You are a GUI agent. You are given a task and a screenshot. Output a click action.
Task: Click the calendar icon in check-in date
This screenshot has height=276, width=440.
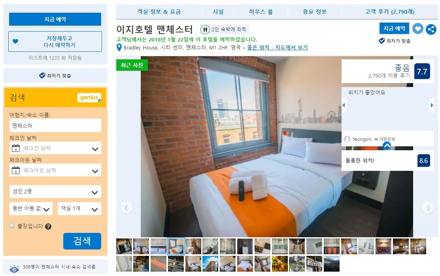pos(16,148)
